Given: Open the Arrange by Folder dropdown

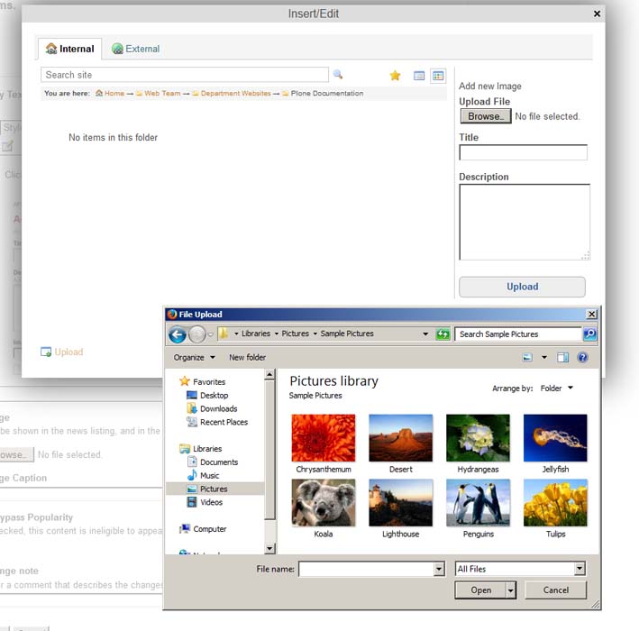Looking at the screenshot, I should [x=557, y=388].
